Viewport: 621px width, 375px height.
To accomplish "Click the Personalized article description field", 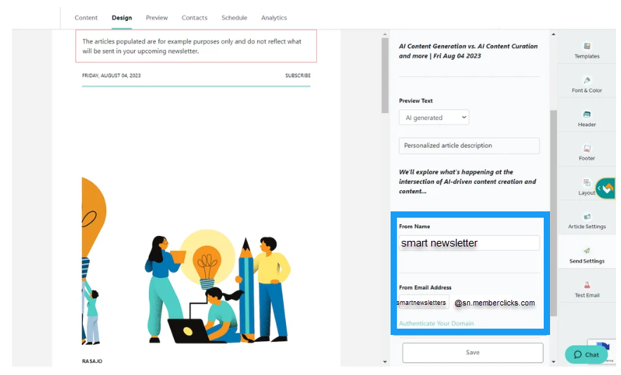I will click(x=469, y=146).
